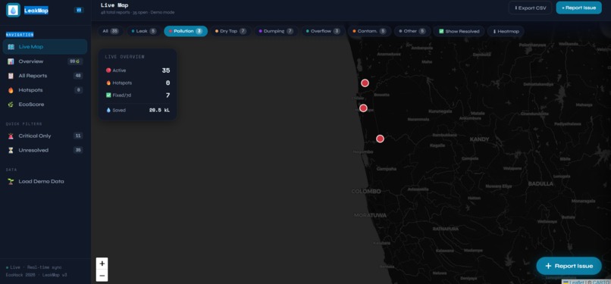Click Load Demo Data
The image size is (611, 284).
click(45, 182)
